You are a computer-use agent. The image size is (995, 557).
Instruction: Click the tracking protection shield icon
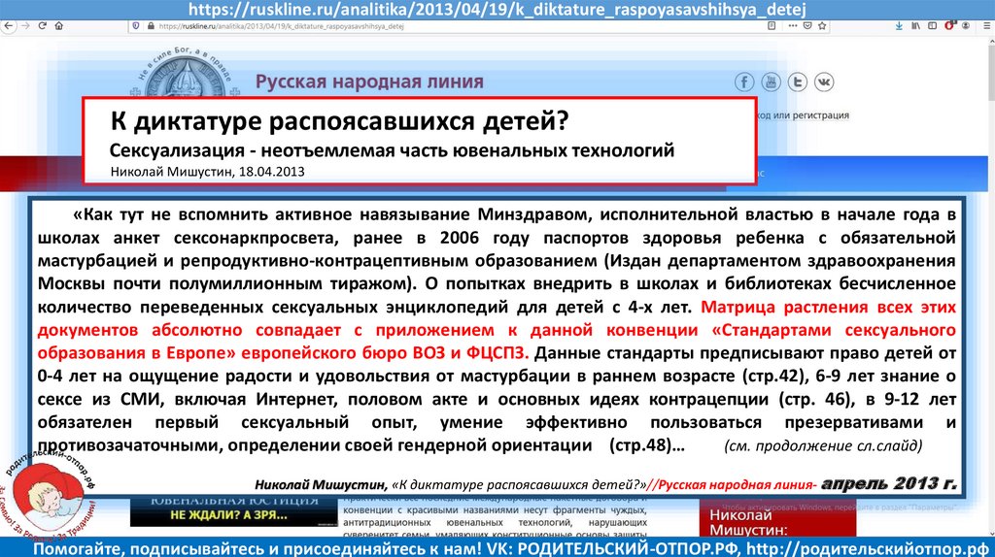(x=135, y=26)
